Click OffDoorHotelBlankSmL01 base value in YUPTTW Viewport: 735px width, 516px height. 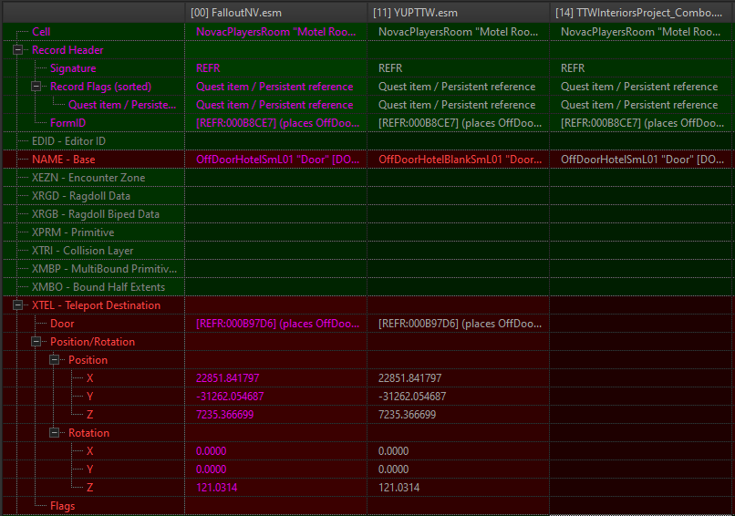click(460, 160)
